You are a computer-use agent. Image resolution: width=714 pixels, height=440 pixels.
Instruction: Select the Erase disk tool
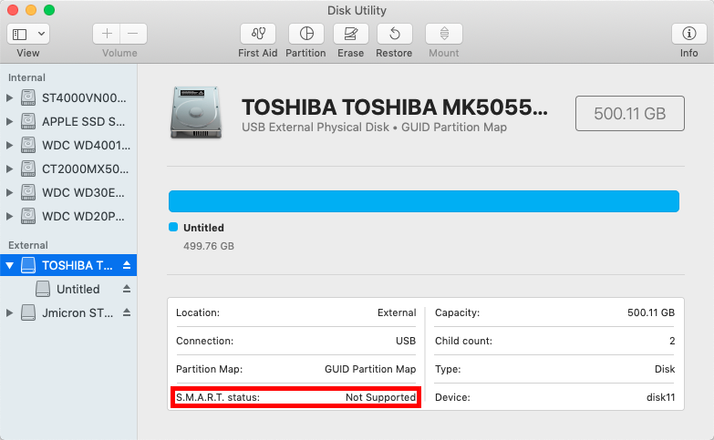tap(350, 35)
